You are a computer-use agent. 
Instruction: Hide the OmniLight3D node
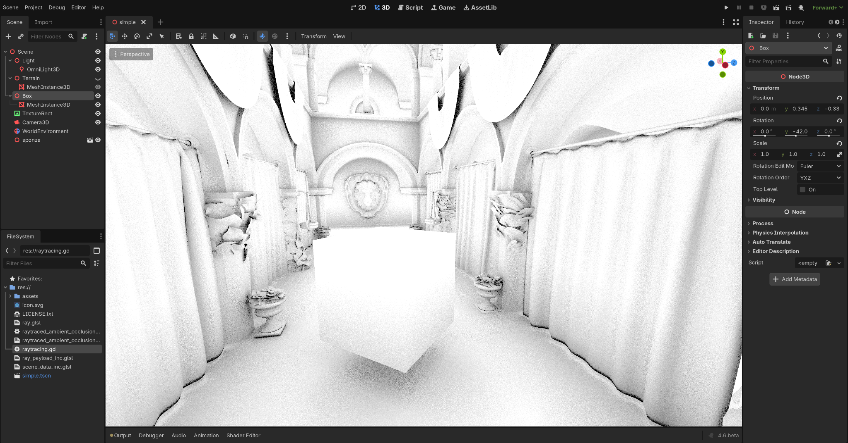(x=98, y=69)
